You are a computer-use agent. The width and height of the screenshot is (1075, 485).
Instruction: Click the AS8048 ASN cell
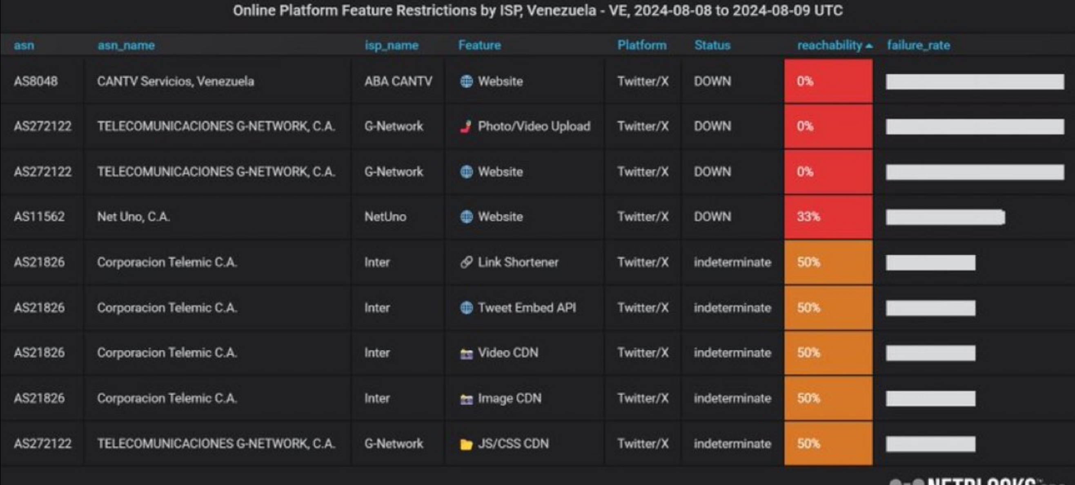tap(36, 81)
